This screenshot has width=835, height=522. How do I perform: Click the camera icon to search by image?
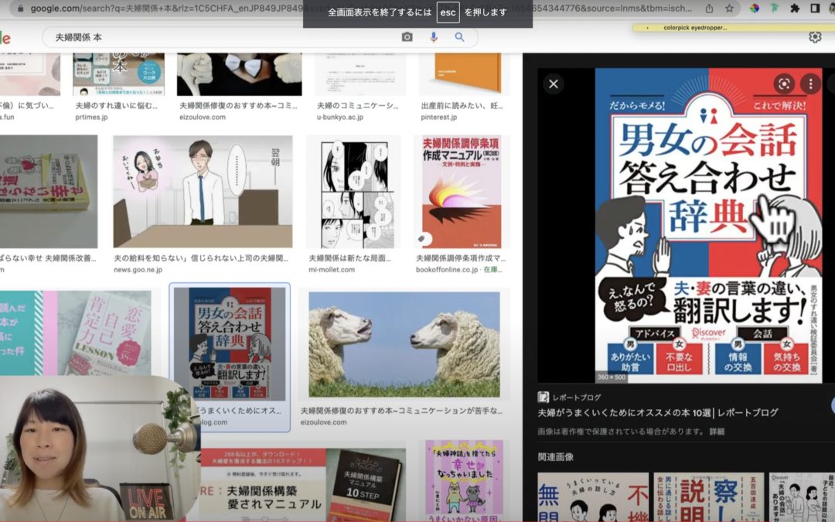407,36
